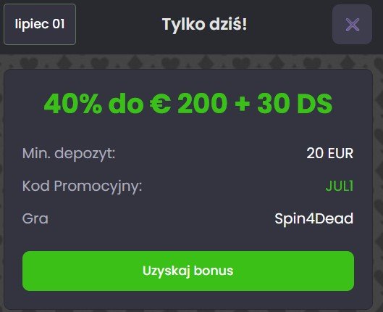Viewport: 383px width, 312px height.
Task: Click the word bonus on the green button
Action: coord(214,271)
